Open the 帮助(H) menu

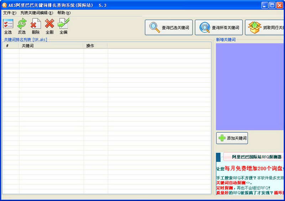click(x=64, y=13)
